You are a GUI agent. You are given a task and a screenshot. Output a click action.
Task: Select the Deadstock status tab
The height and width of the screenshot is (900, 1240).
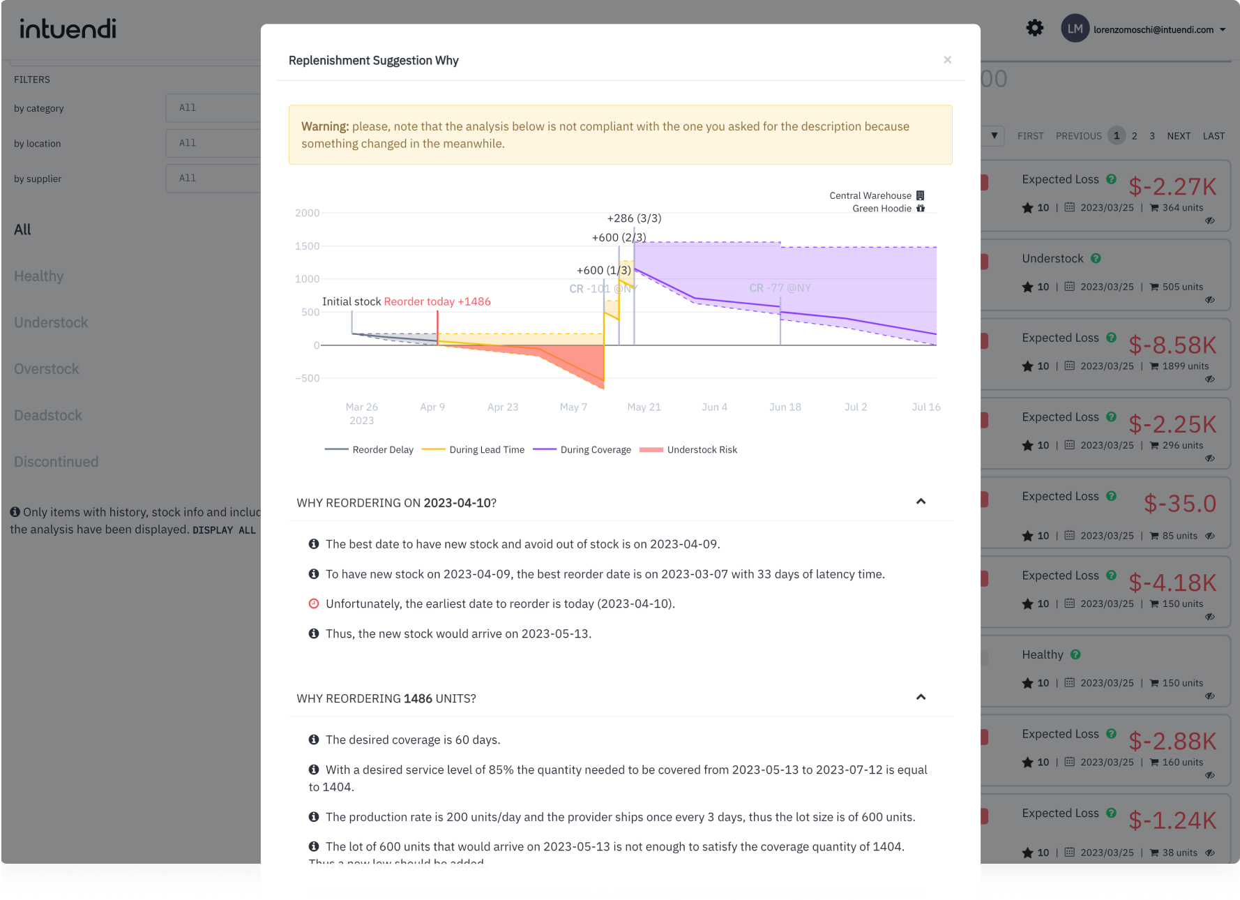48,415
